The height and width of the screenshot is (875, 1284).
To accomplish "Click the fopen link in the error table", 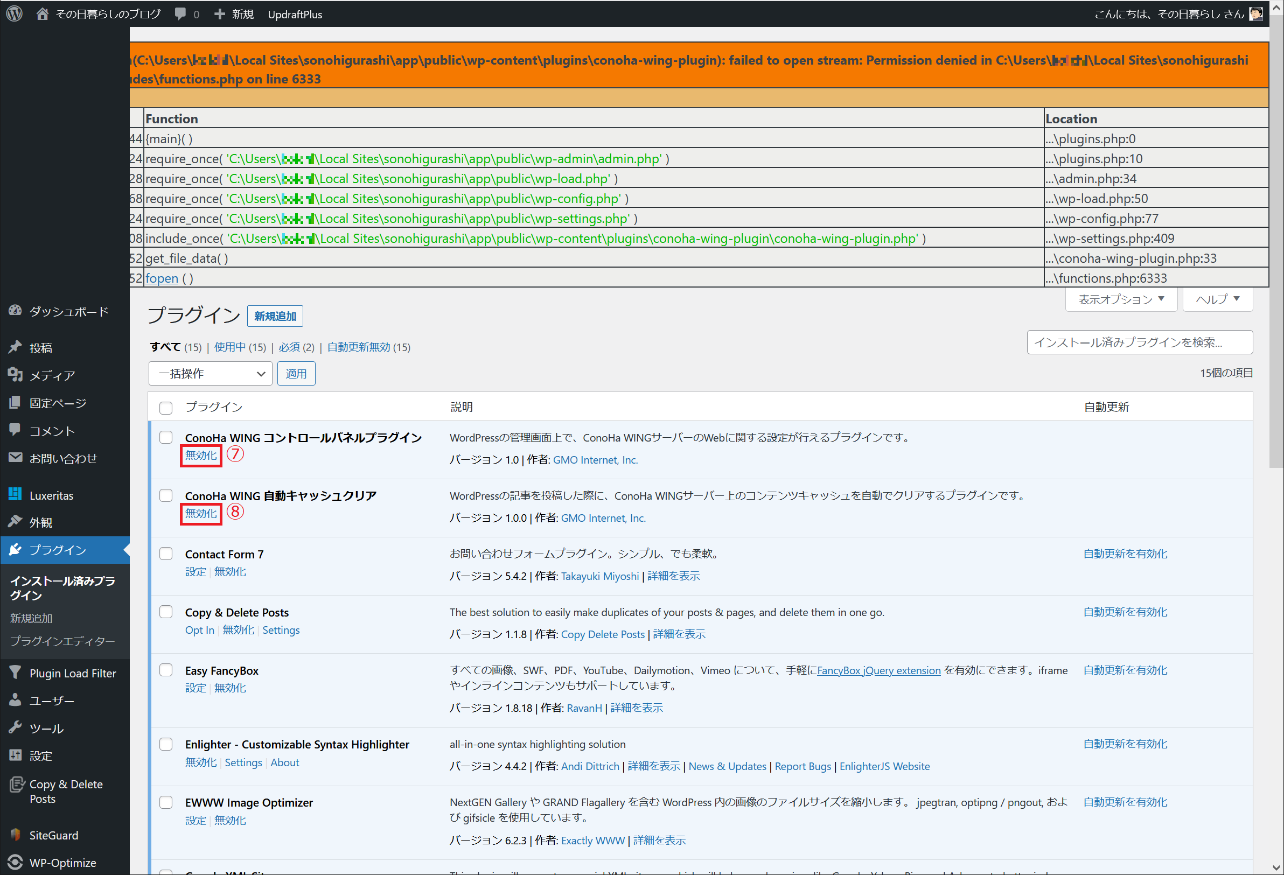I will (162, 278).
